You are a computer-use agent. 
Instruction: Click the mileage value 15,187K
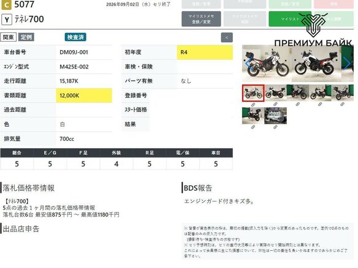click(x=69, y=81)
